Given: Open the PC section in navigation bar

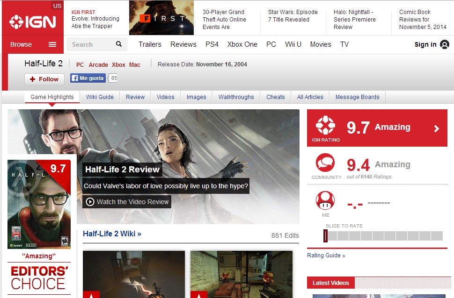Looking at the screenshot, I should (271, 44).
